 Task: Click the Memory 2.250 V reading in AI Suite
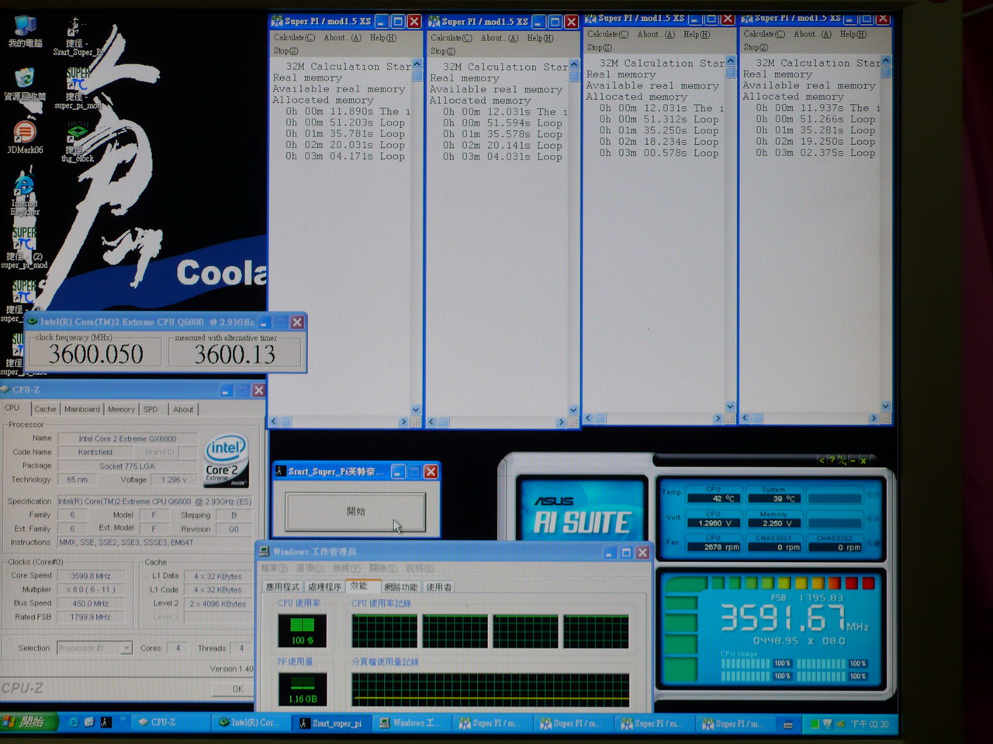[773, 523]
